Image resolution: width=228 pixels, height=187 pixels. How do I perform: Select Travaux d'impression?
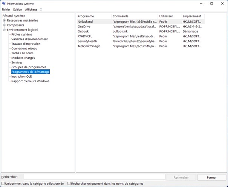coord(26,44)
